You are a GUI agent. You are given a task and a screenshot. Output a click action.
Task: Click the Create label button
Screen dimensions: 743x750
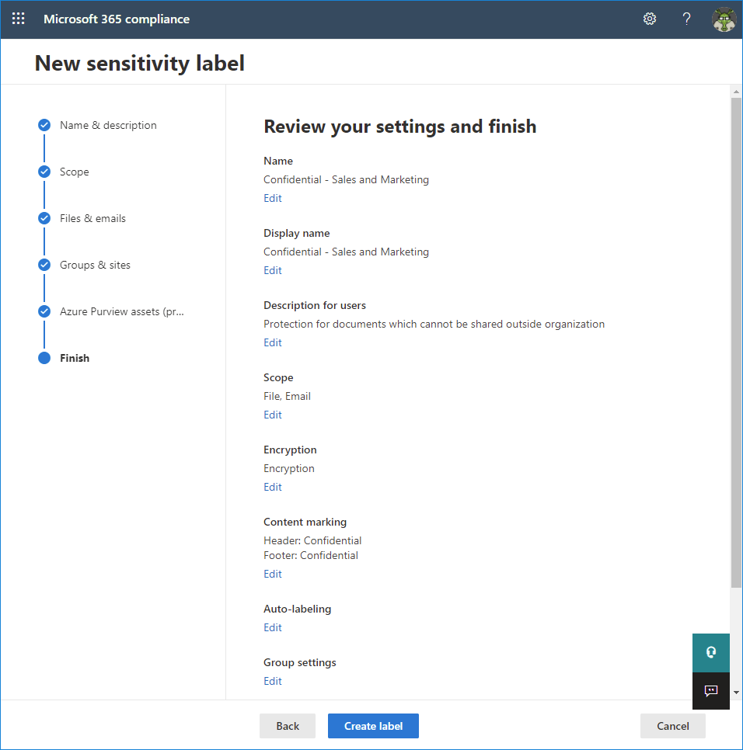click(373, 726)
